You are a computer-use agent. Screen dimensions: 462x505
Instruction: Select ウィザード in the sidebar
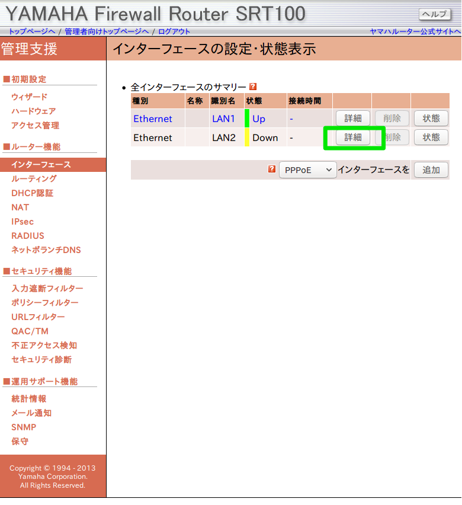(29, 97)
